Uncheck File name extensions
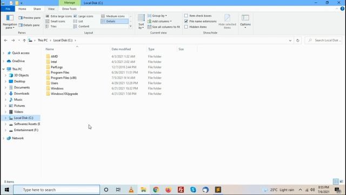Viewport: 346px width, 195px height. click(186, 21)
